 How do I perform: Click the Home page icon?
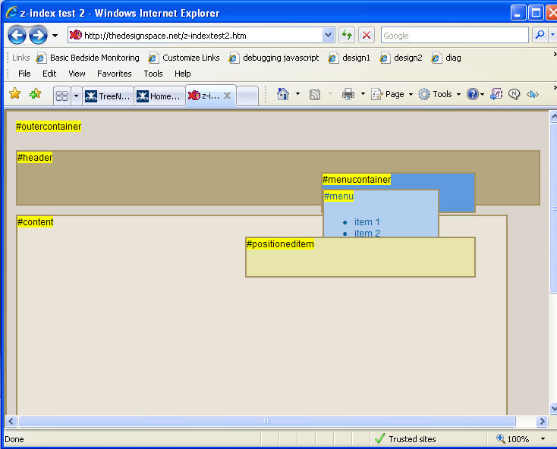coord(283,94)
